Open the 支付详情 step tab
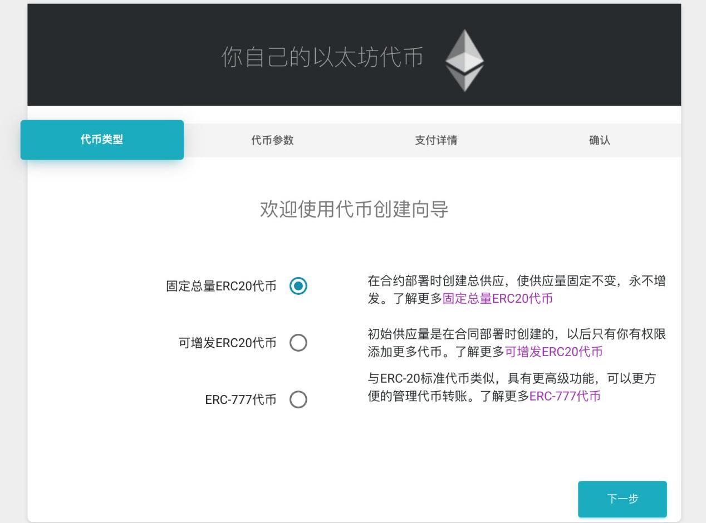 click(436, 140)
